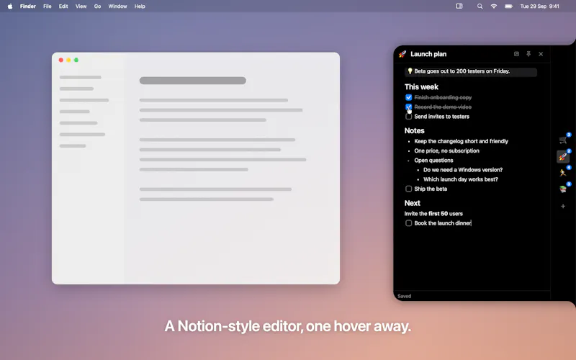Check the Book the launch dinner checkbox
Viewport: 576px width, 360px height.
[408, 223]
